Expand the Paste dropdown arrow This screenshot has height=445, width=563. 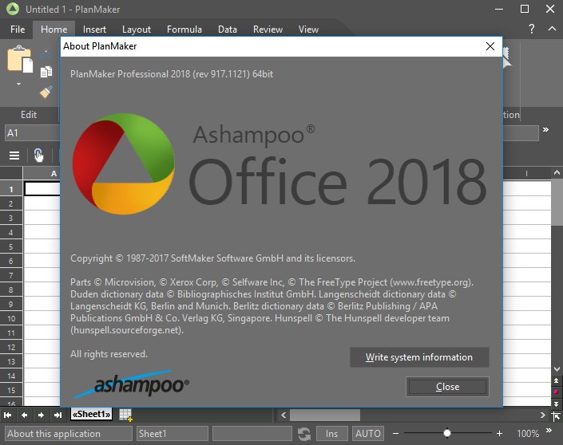18,85
